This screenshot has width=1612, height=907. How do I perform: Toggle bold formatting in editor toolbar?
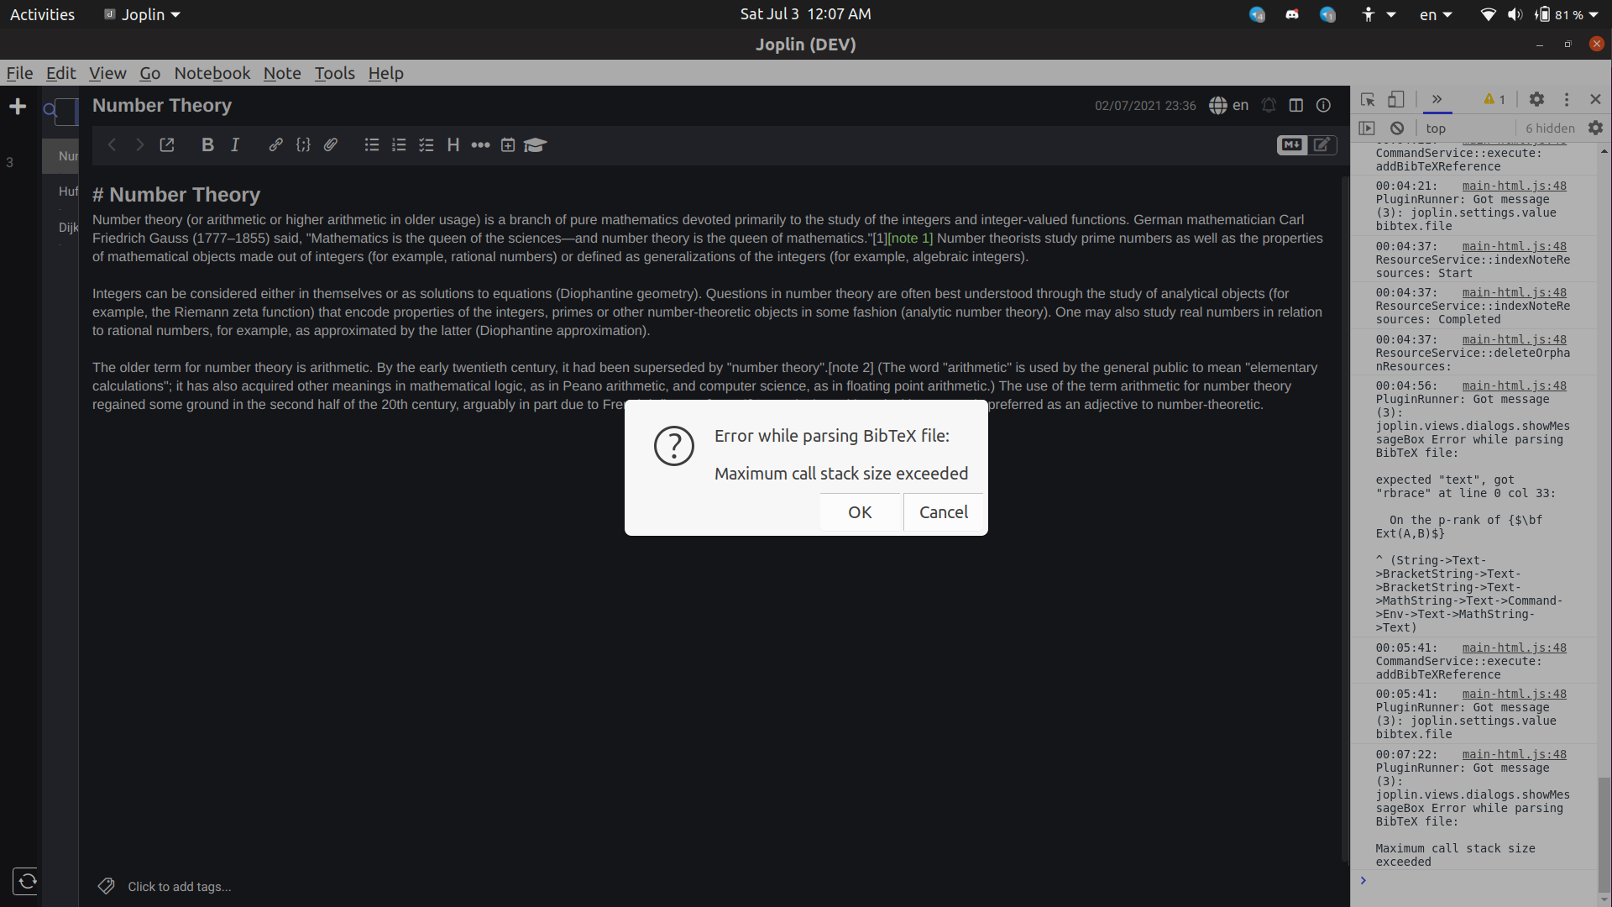207,145
